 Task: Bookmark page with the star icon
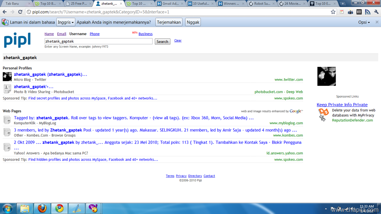333,12
